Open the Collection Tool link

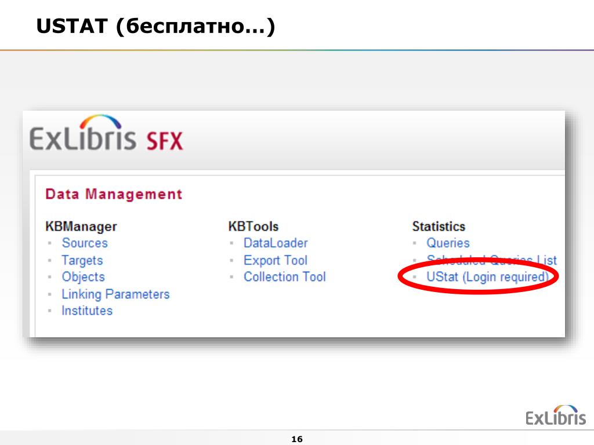tap(284, 276)
